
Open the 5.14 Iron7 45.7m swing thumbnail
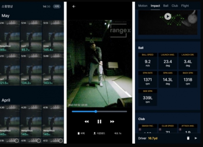pyautogui.click(x=31, y=36)
